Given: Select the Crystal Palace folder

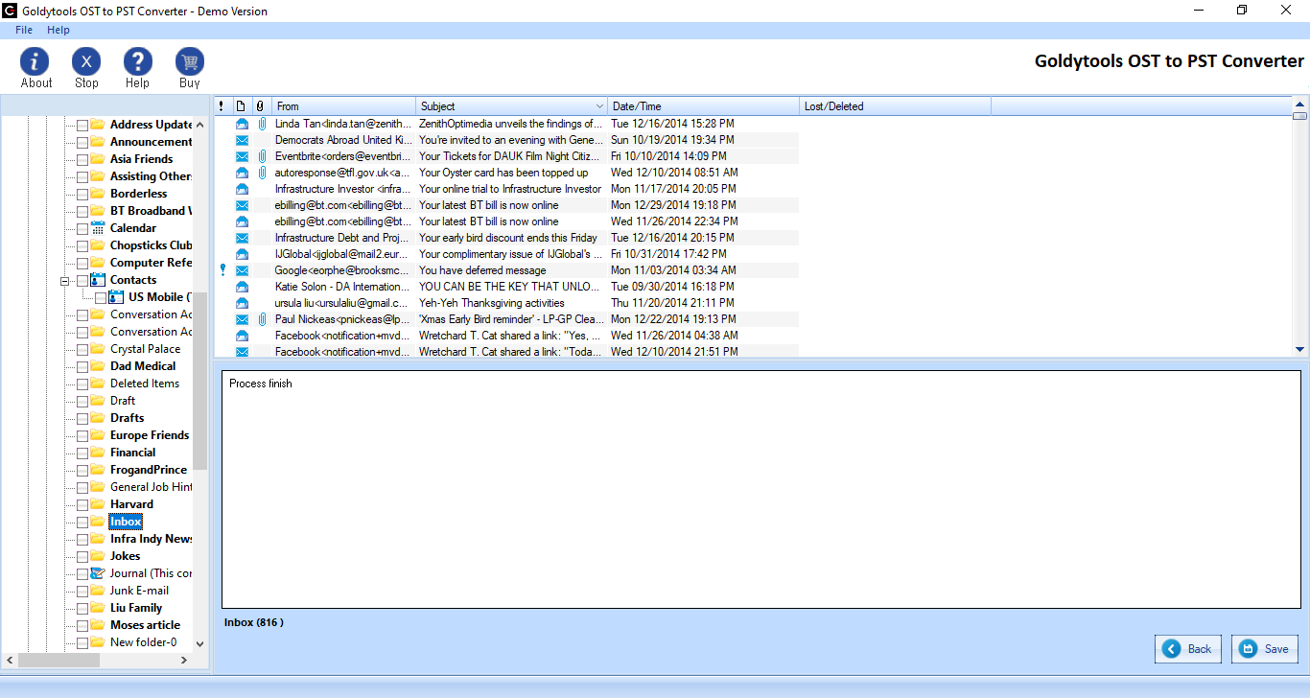Looking at the screenshot, I should pyautogui.click(x=145, y=349).
